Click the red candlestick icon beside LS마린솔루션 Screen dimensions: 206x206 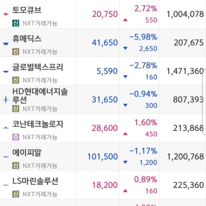(6, 185)
